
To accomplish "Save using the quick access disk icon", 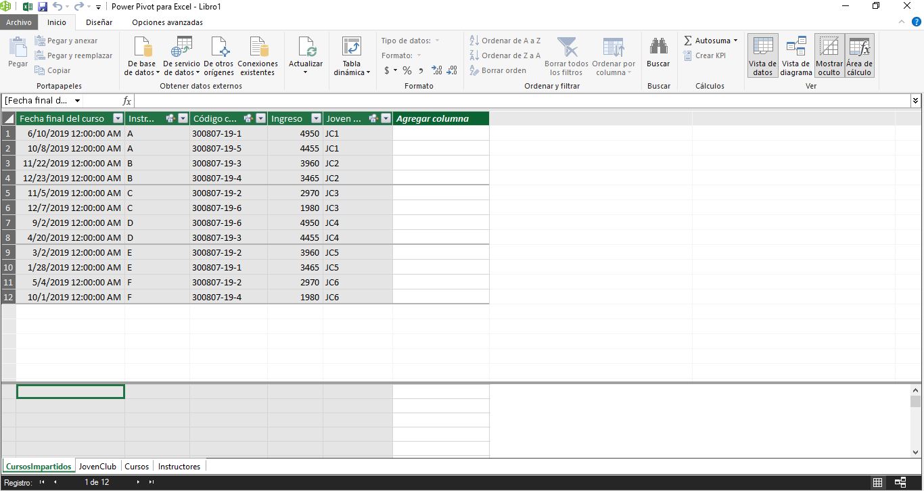I will [42, 7].
